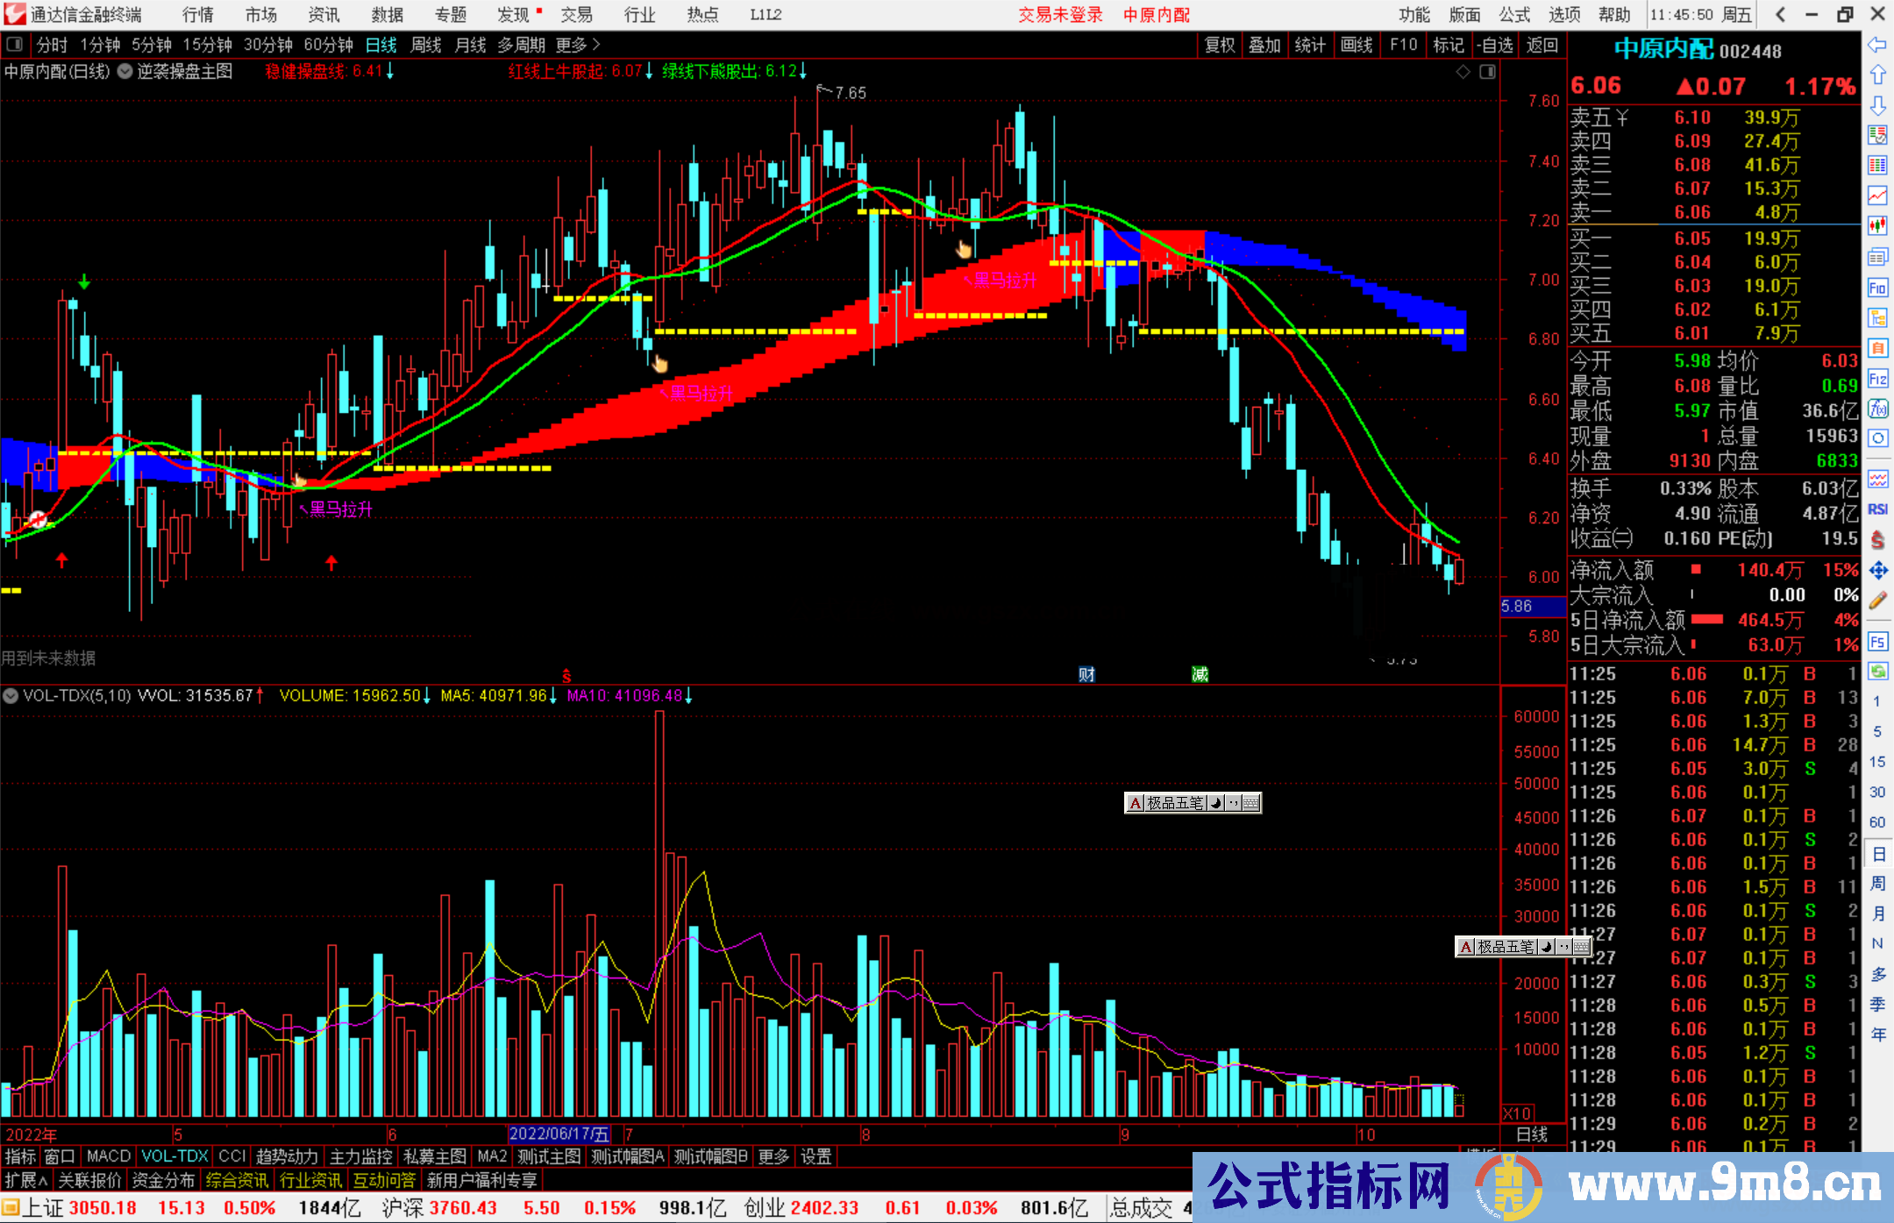Click the 复权 button
Image resolution: width=1894 pixels, height=1223 pixels.
[x=1220, y=45]
